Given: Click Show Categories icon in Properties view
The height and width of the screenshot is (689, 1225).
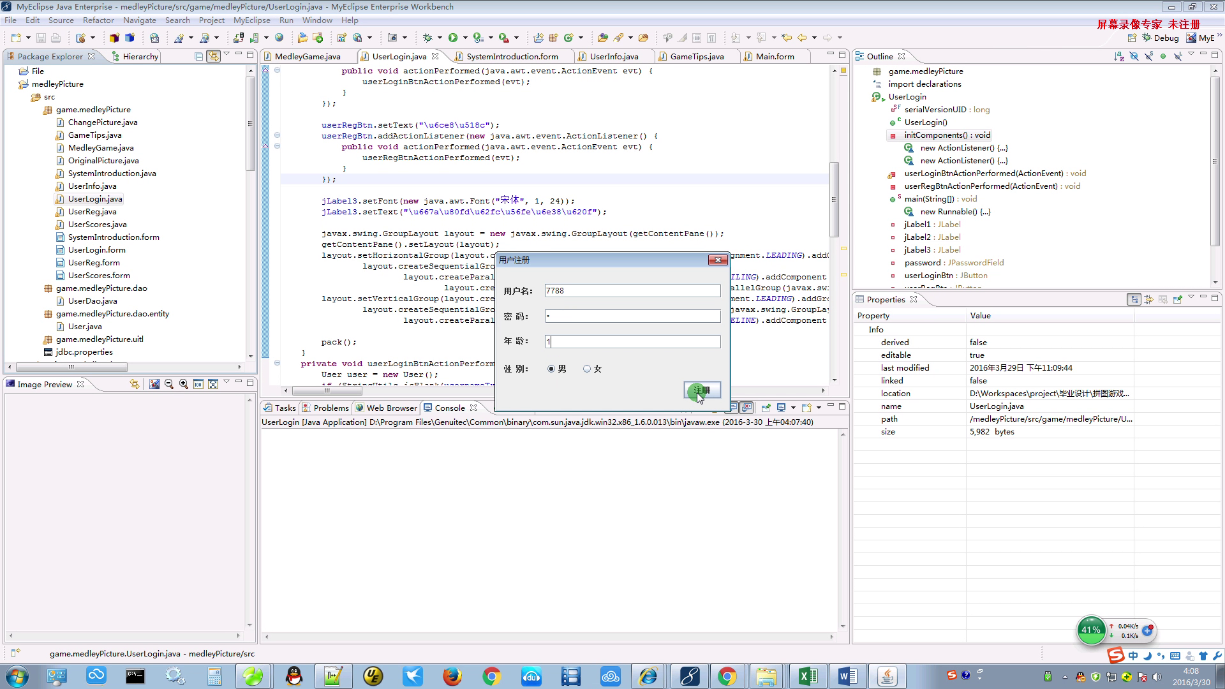Looking at the screenshot, I should pyautogui.click(x=1134, y=299).
